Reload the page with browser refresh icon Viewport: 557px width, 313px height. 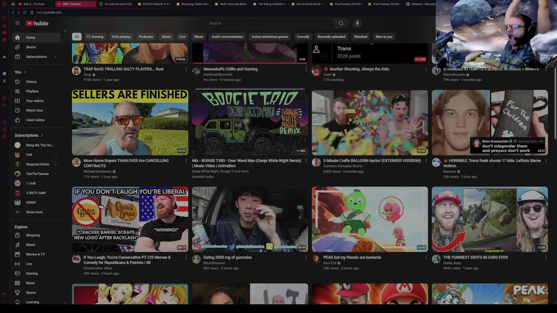[x=24, y=12]
